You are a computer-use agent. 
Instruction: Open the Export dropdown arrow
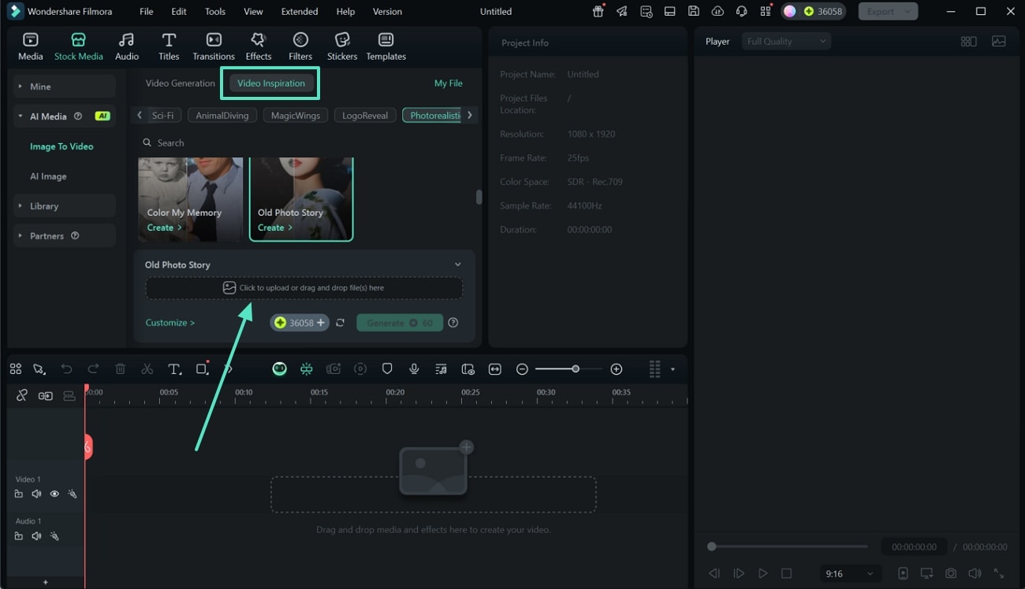(908, 11)
